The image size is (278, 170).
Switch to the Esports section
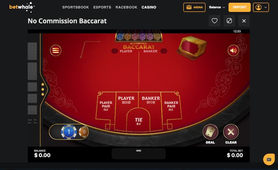pos(102,7)
